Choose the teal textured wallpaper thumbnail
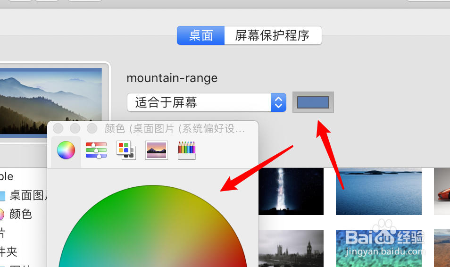450x267 pixels. (379, 248)
